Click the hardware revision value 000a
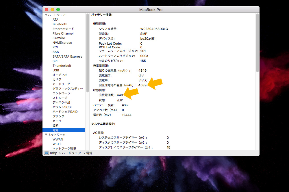 click(x=144, y=56)
